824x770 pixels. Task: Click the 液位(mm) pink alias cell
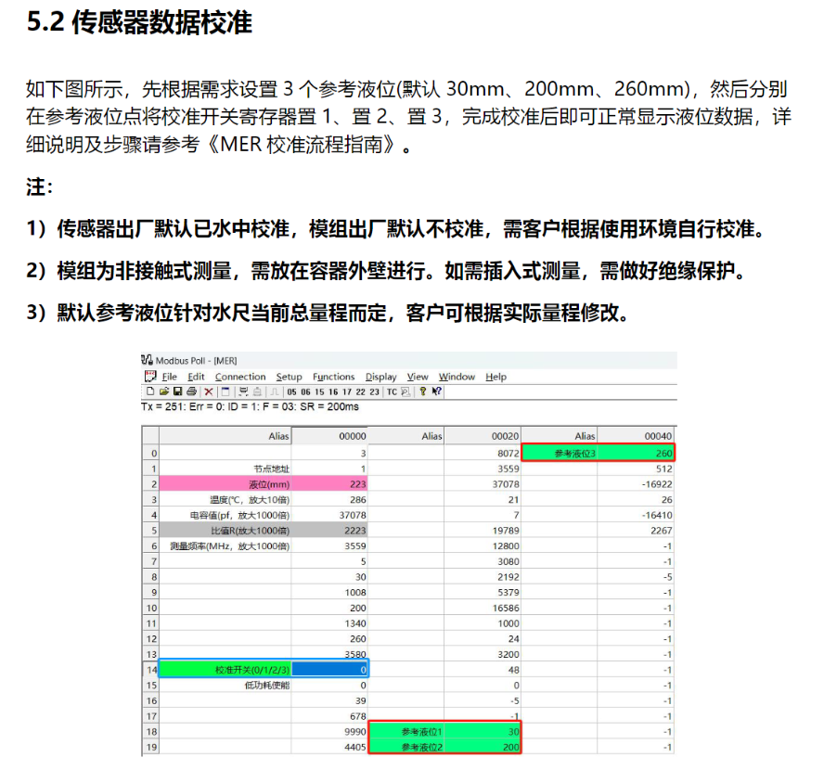pyautogui.click(x=225, y=483)
